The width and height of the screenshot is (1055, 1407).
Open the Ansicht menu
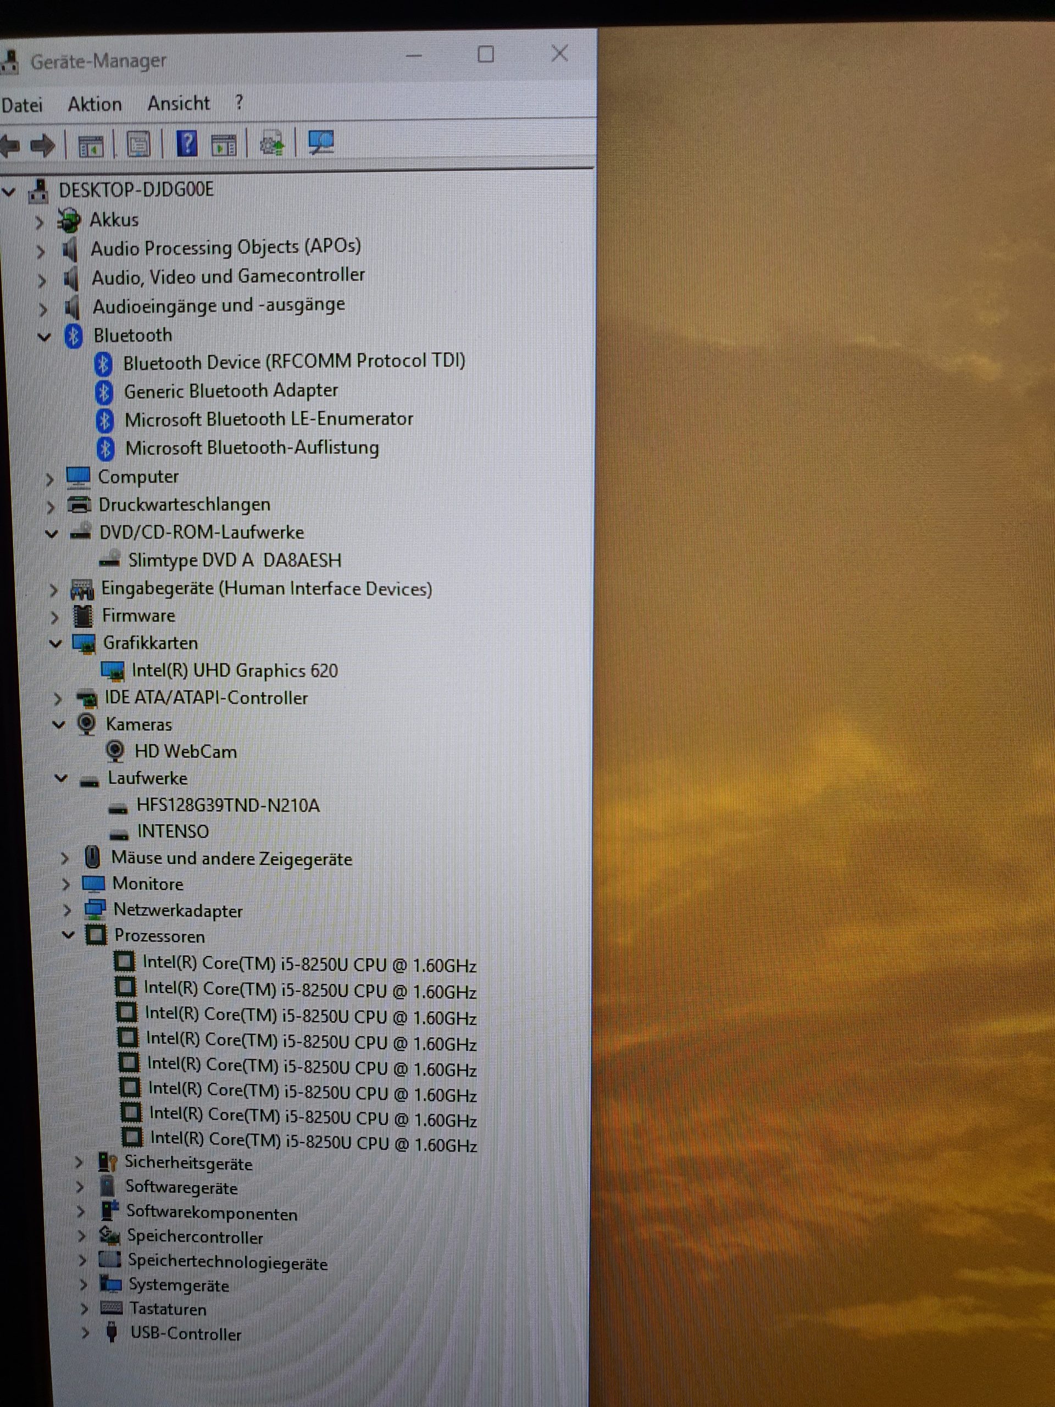click(178, 103)
